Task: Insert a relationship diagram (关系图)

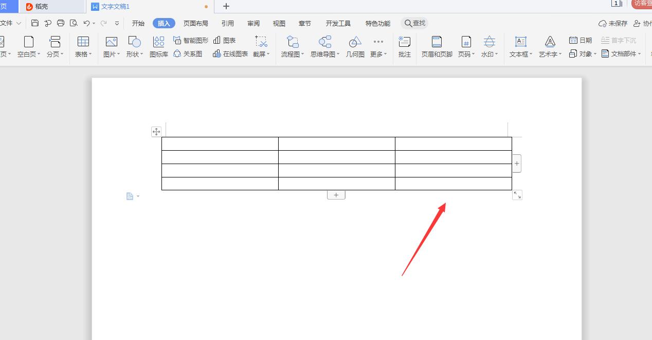Action: tap(188, 53)
